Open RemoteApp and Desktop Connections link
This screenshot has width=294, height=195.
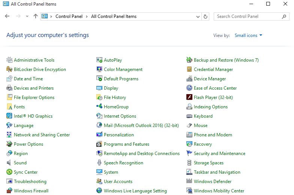coord(142,154)
